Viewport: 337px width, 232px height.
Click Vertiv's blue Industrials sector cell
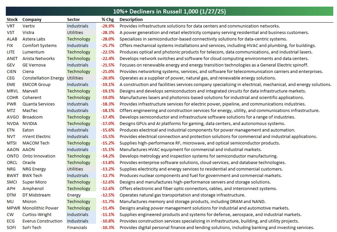tap(78, 26)
